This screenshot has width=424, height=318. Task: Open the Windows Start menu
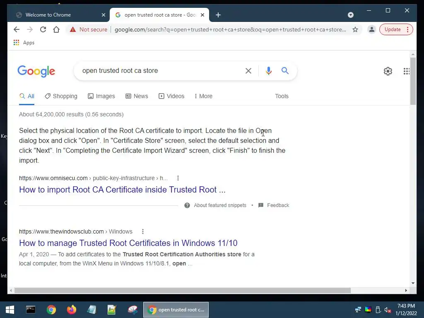[x=10, y=310]
